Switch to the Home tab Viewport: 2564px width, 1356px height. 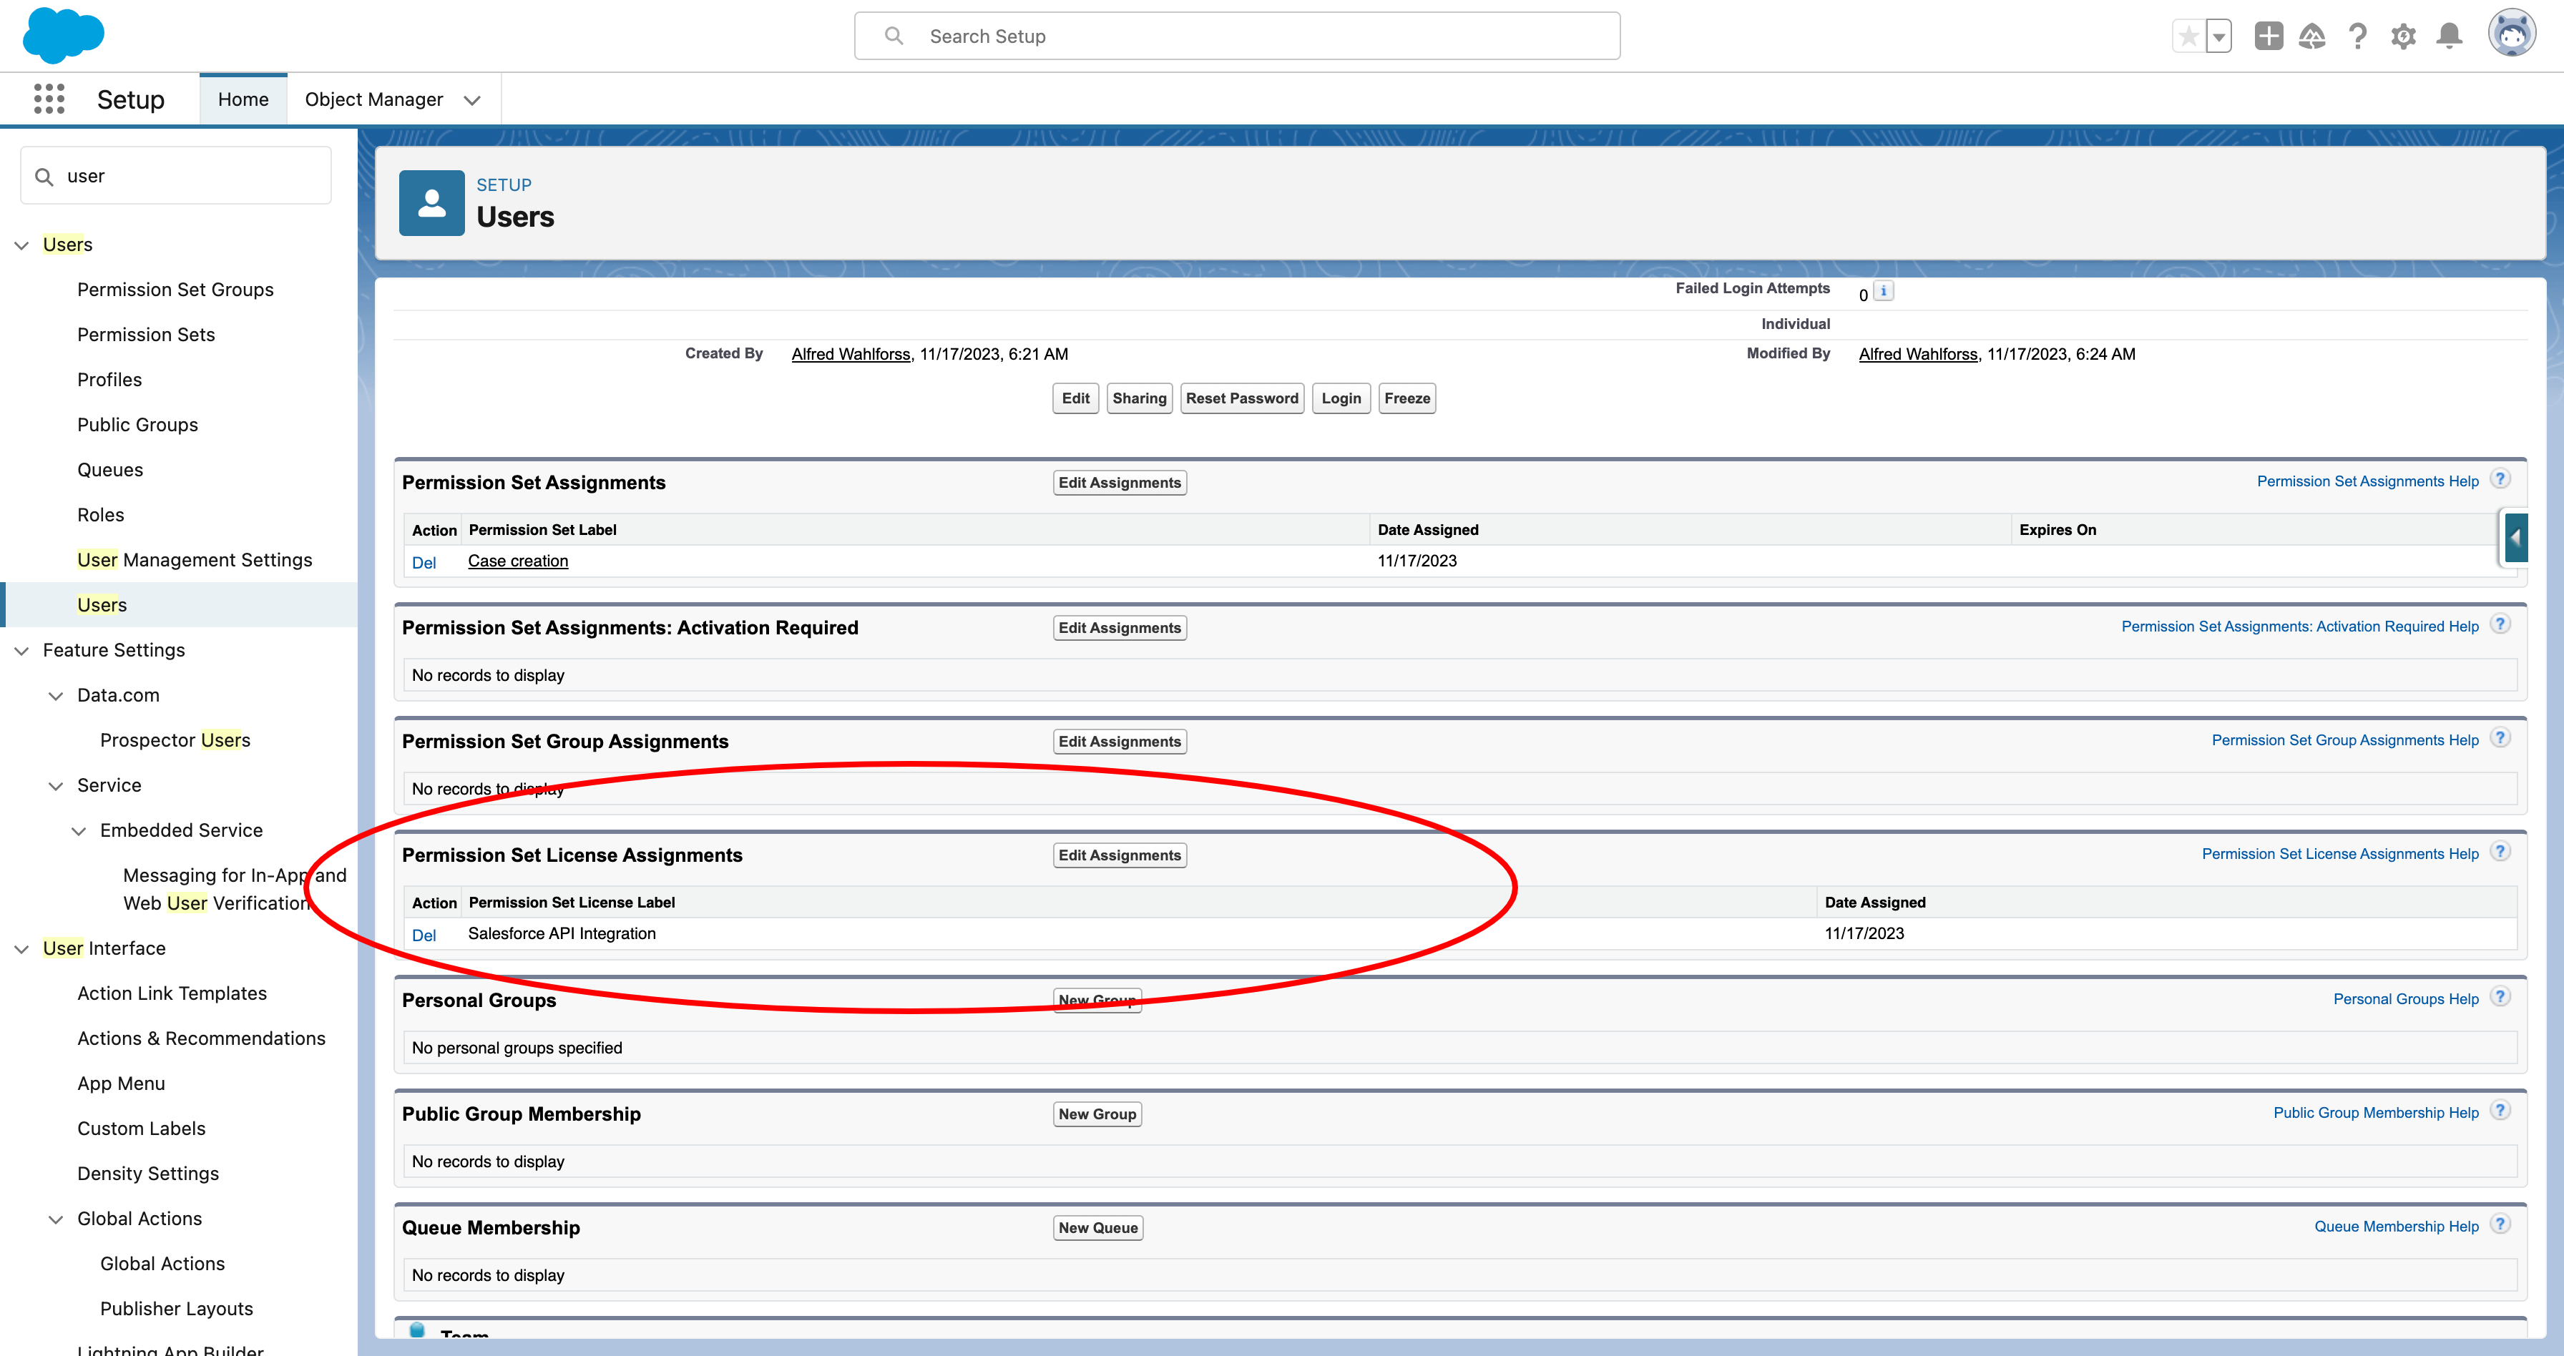tap(243, 99)
